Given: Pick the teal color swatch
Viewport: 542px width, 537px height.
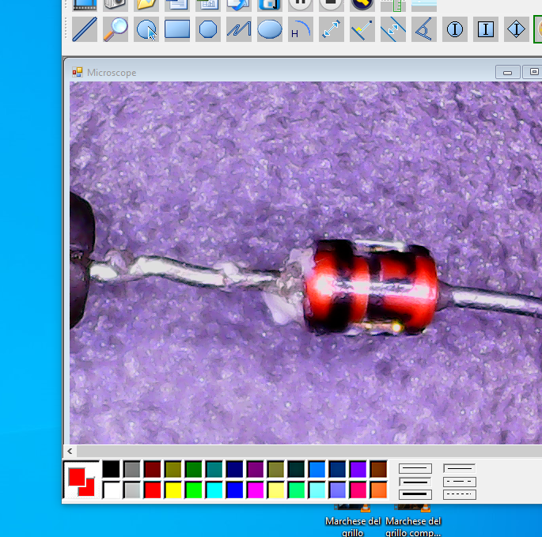Looking at the screenshot, I should click(214, 469).
